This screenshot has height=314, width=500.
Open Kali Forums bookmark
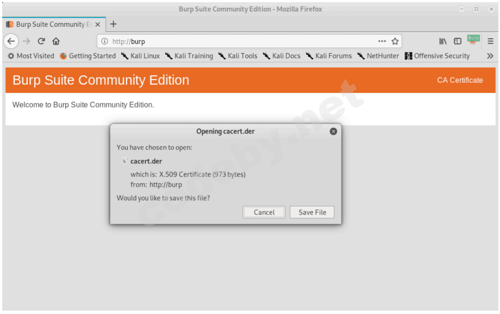(x=329, y=56)
